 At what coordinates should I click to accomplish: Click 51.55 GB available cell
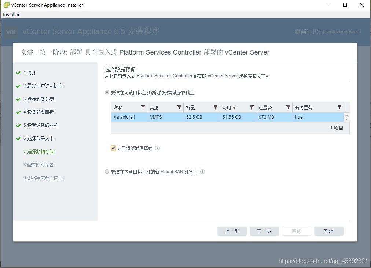(238, 117)
